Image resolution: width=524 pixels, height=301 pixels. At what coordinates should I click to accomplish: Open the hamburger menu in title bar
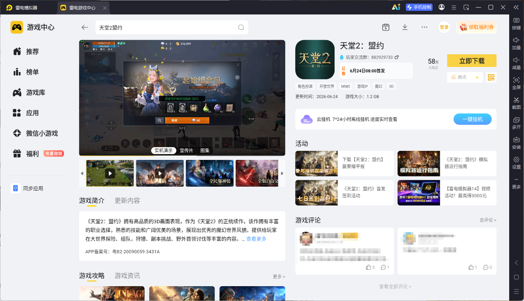point(454,7)
